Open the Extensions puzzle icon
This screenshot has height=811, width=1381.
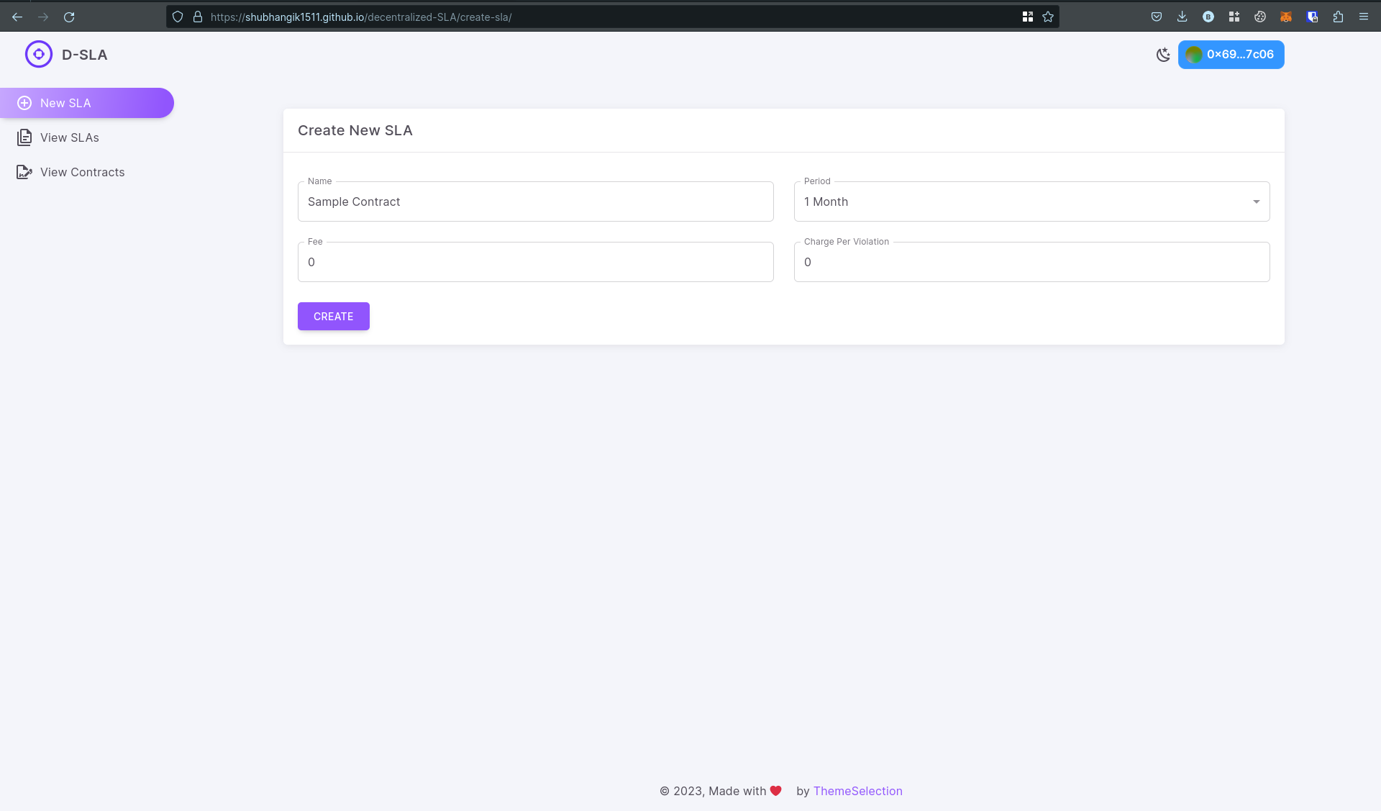tap(1338, 17)
